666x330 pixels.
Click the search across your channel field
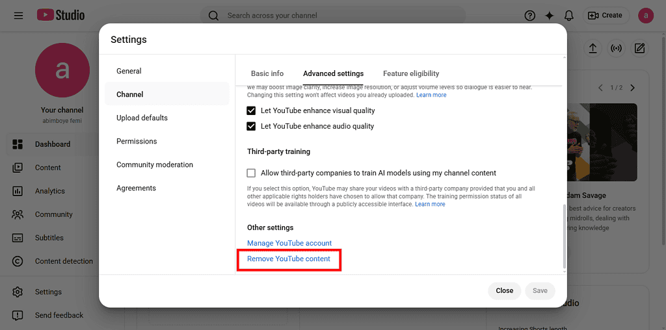pyautogui.click(x=333, y=16)
